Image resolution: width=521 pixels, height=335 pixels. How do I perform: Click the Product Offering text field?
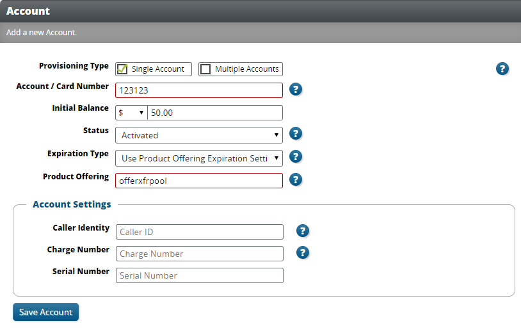[198, 181]
